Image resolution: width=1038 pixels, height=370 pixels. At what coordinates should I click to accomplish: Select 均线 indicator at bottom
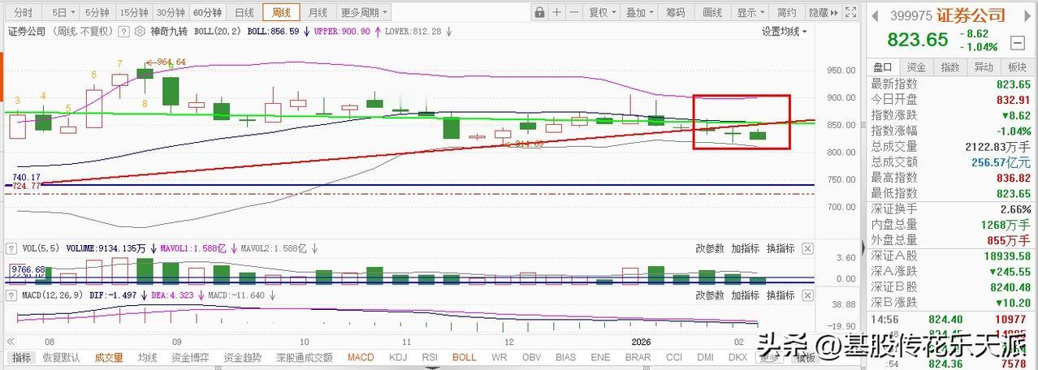pos(147,358)
